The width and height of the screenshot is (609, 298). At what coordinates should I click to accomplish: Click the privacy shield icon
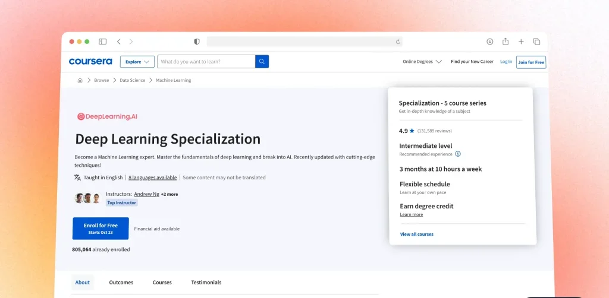[197, 42]
